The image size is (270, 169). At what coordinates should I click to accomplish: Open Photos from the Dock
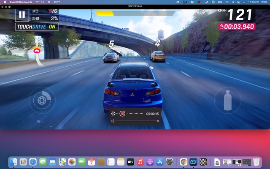[x=72, y=162]
